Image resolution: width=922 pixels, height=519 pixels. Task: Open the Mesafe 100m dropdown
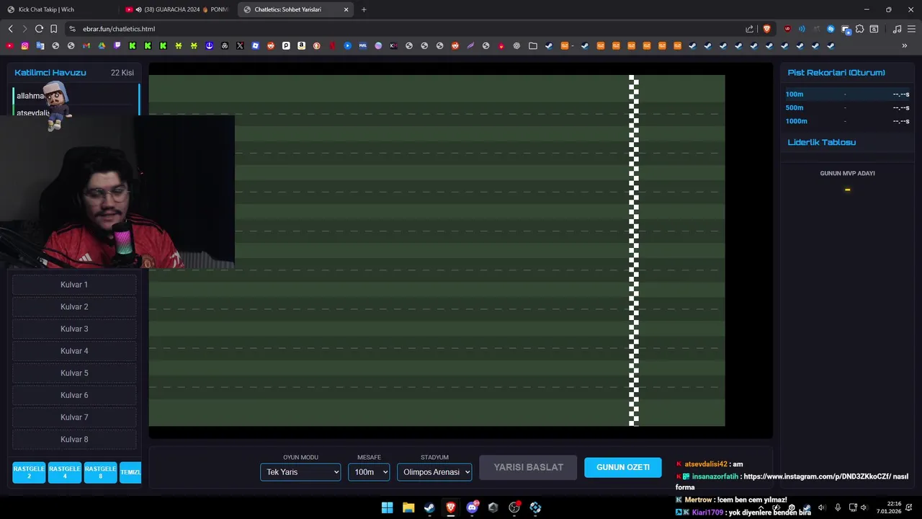(x=369, y=472)
